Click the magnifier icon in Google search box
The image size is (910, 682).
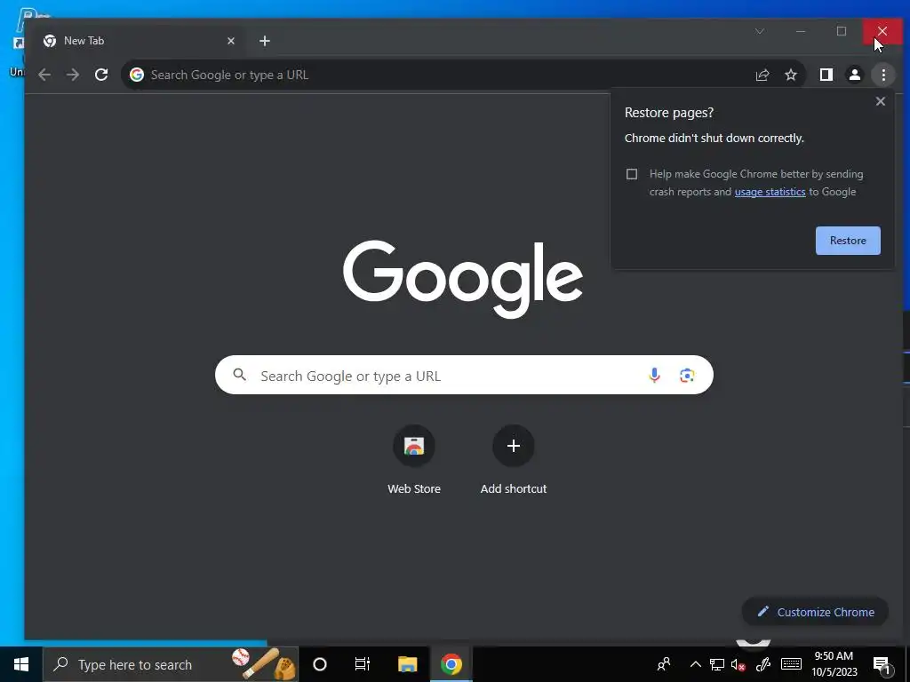(240, 375)
